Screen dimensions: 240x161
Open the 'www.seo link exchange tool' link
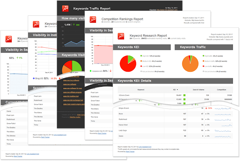(x=73, y=100)
